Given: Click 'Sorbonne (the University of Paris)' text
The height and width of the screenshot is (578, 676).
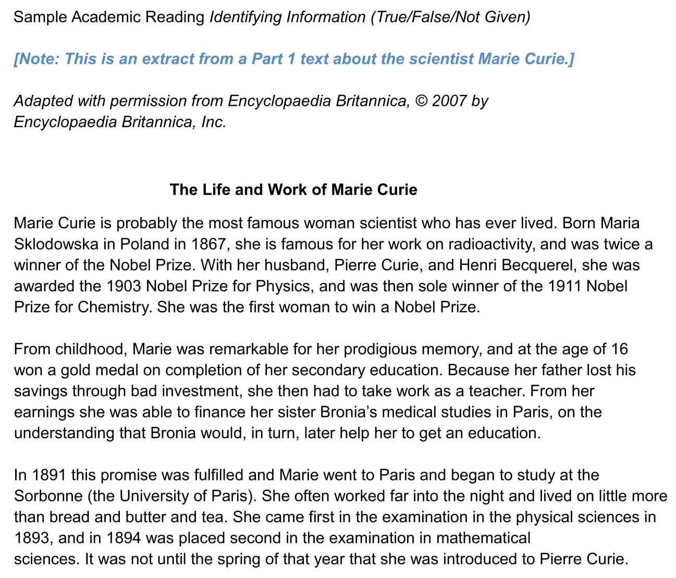Looking at the screenshot, I should pyautogui.click(x=134, y=496).
